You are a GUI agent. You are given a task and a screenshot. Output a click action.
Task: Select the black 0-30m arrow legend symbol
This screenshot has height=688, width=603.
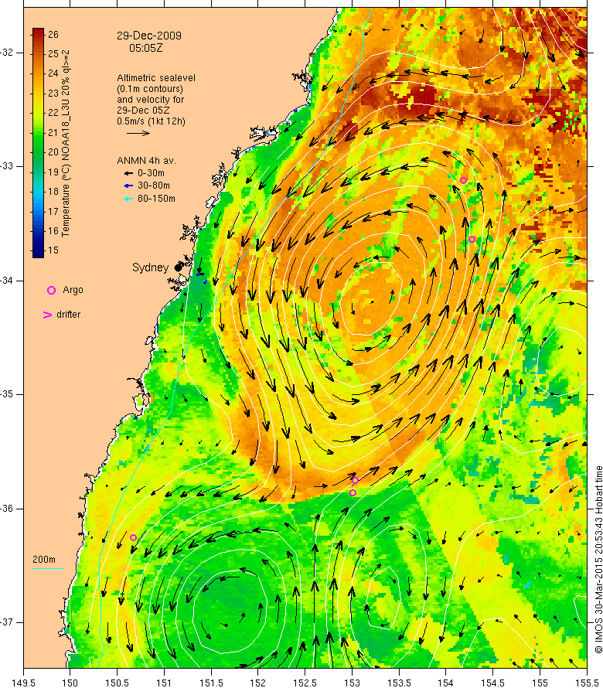pos(128,173)
